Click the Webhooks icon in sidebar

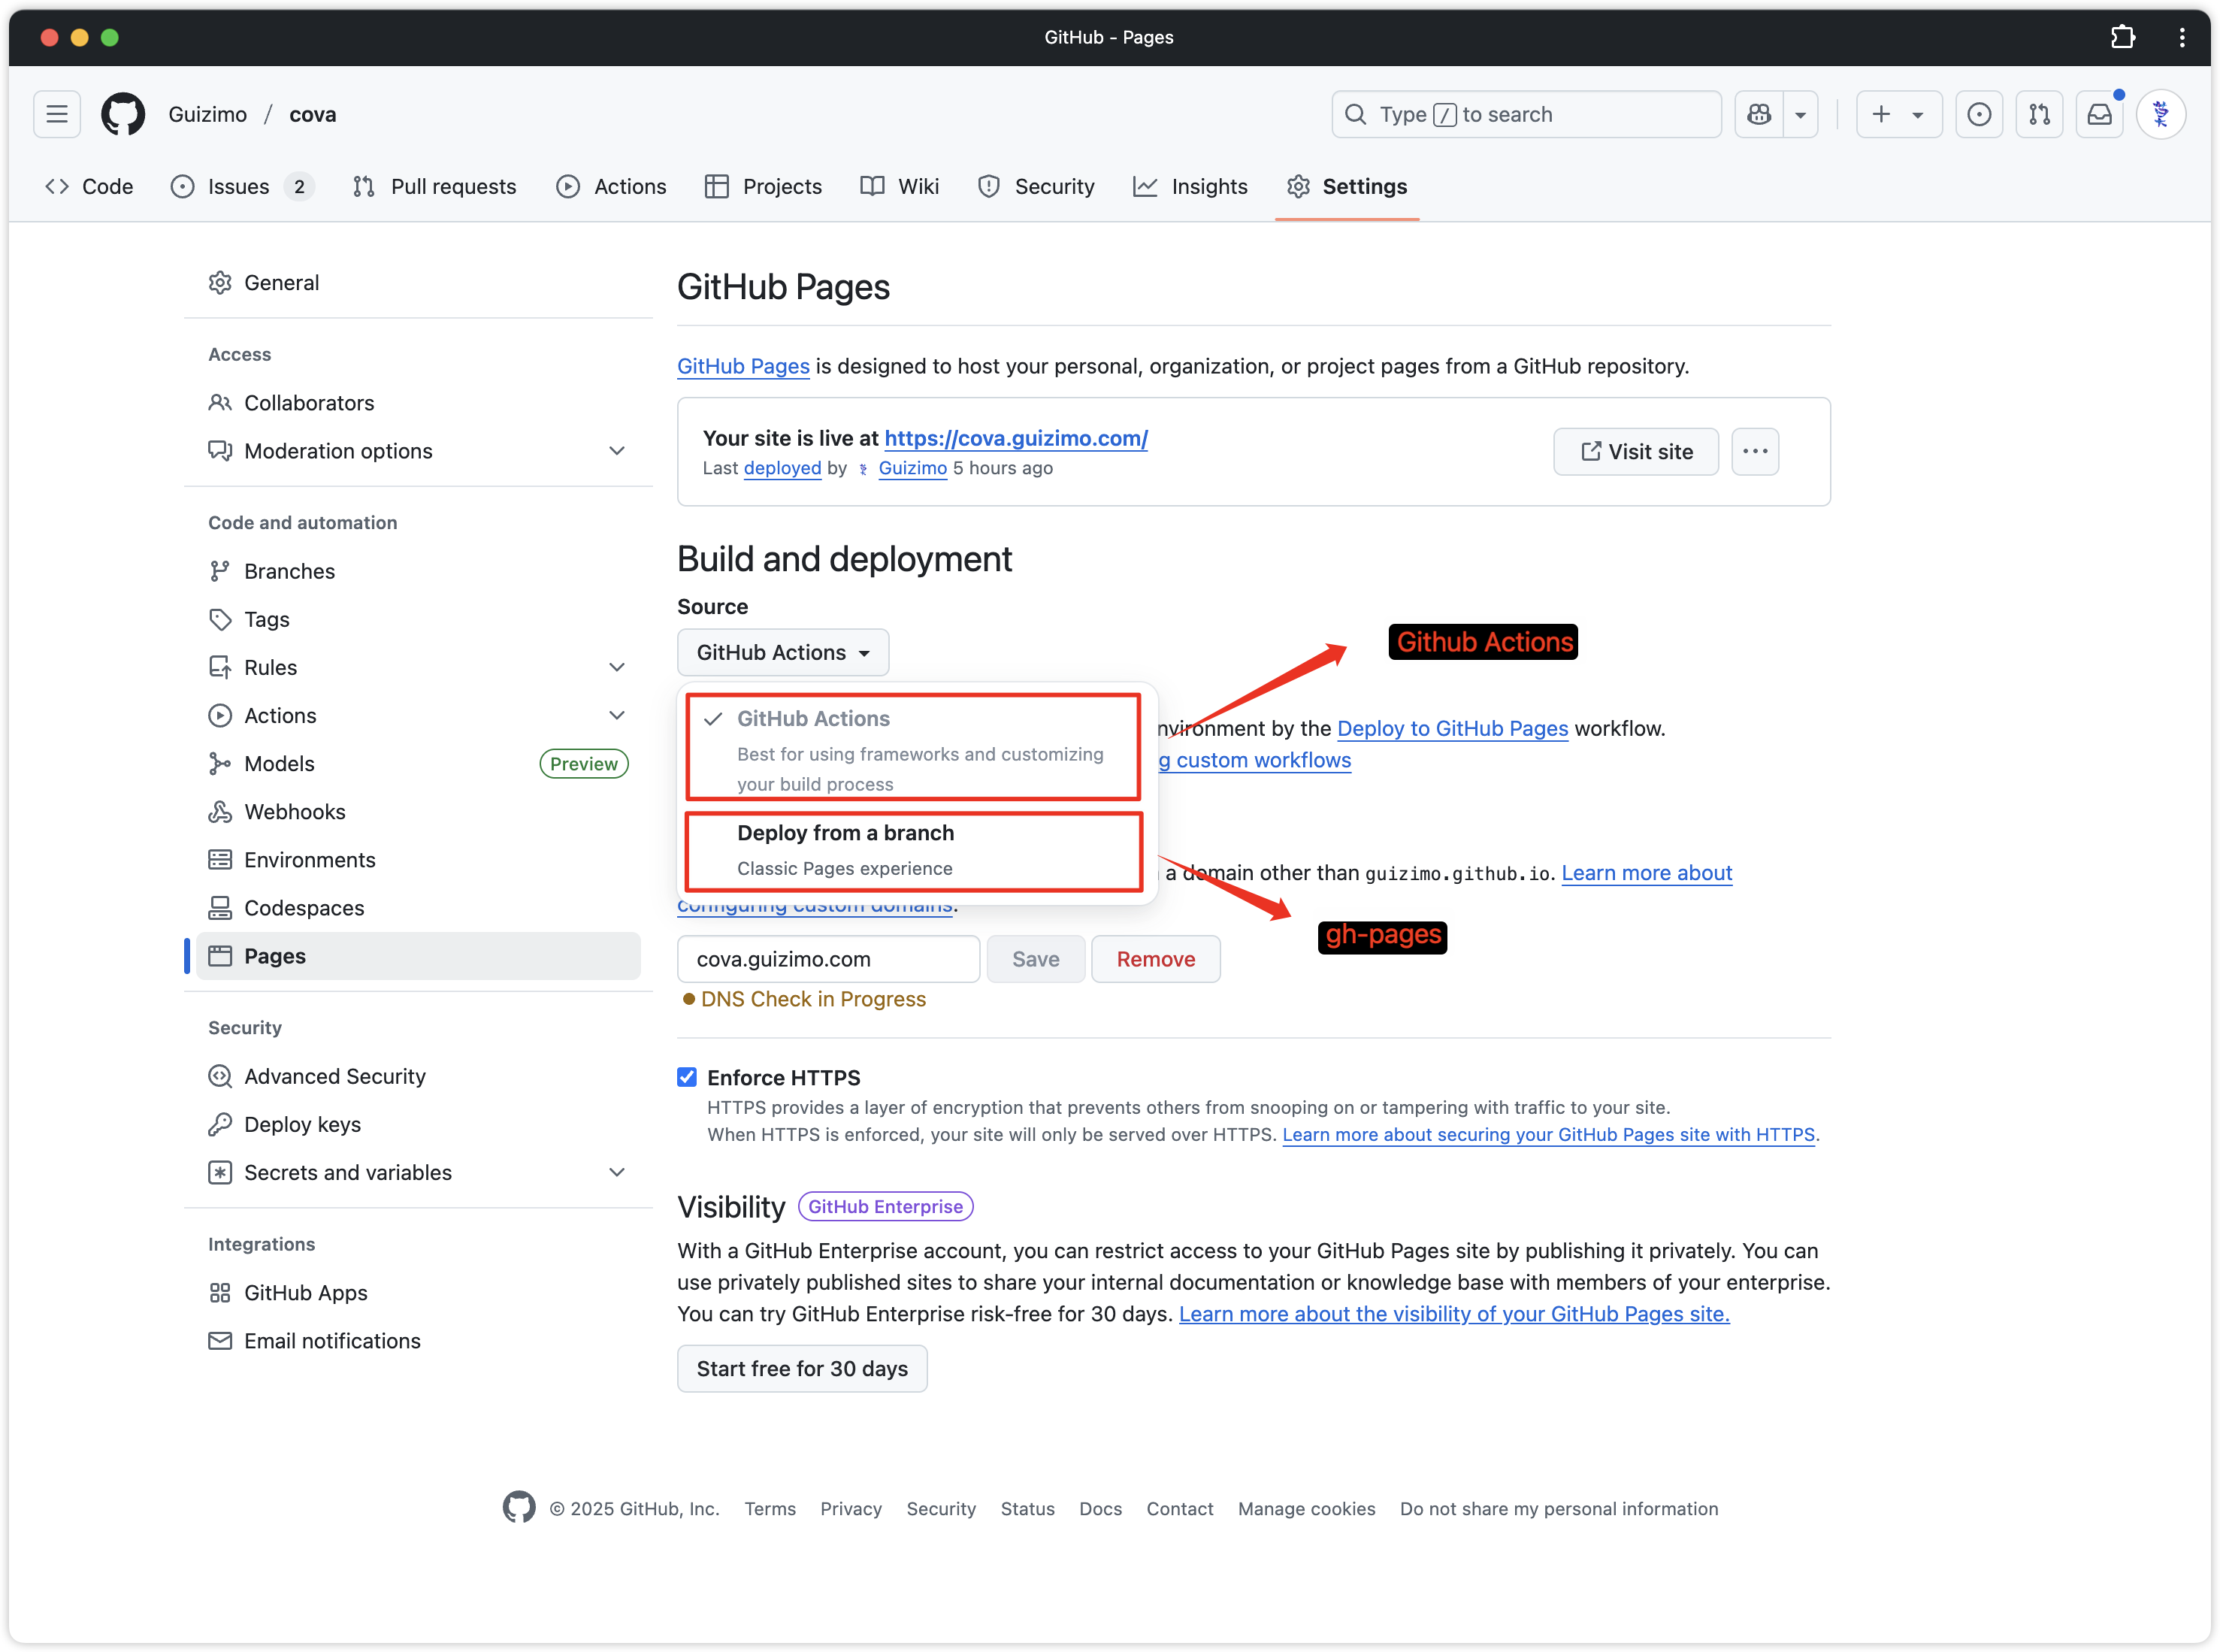click(x=220, y=811)
